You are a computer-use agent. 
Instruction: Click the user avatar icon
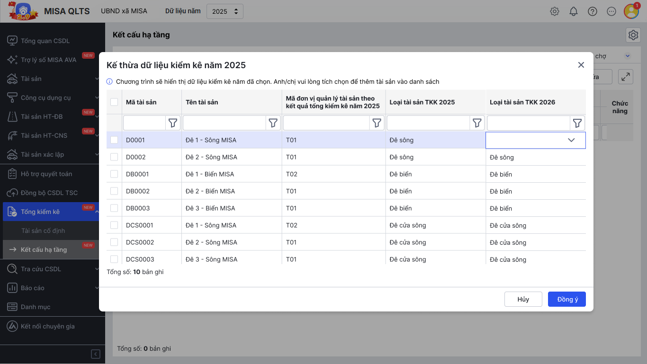click(631, 11)
